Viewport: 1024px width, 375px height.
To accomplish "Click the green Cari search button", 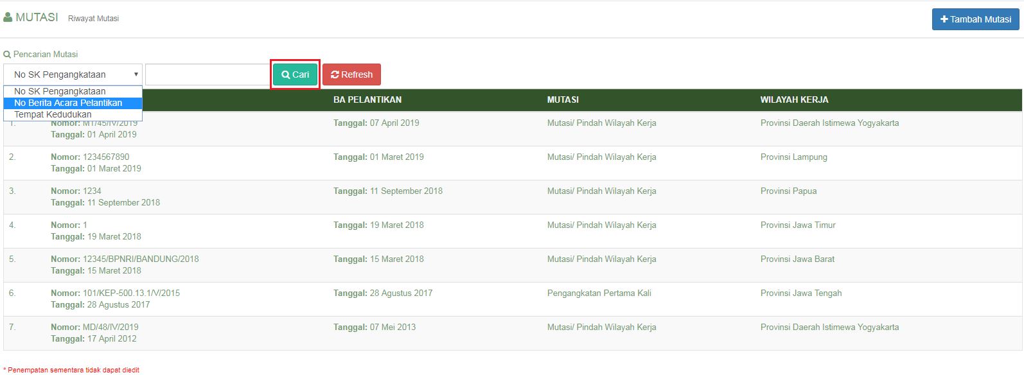I will 295,74.
